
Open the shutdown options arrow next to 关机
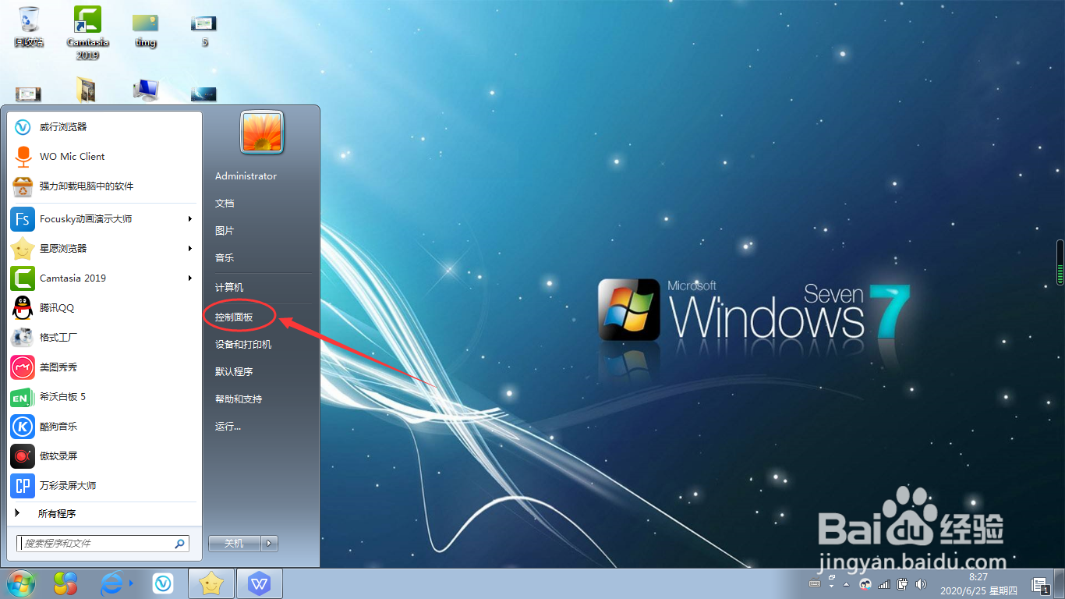coord(269,544)
